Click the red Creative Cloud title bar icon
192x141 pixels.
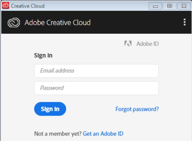[x=6, y=6]
